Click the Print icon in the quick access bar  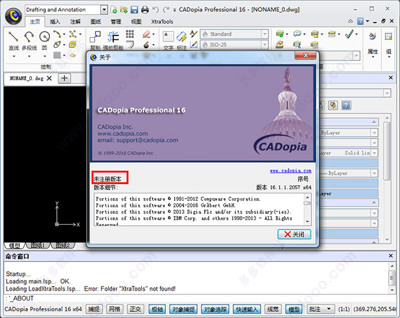145,10
